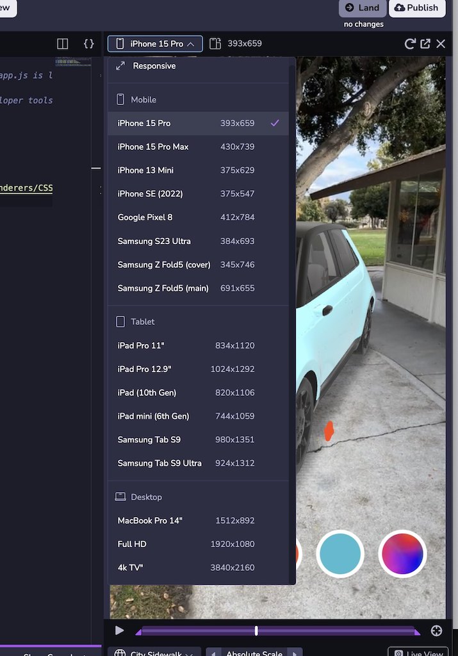Click right arrow next to Absolute Scale
This screenshot has width=458, height=656.
pos(294,653)
